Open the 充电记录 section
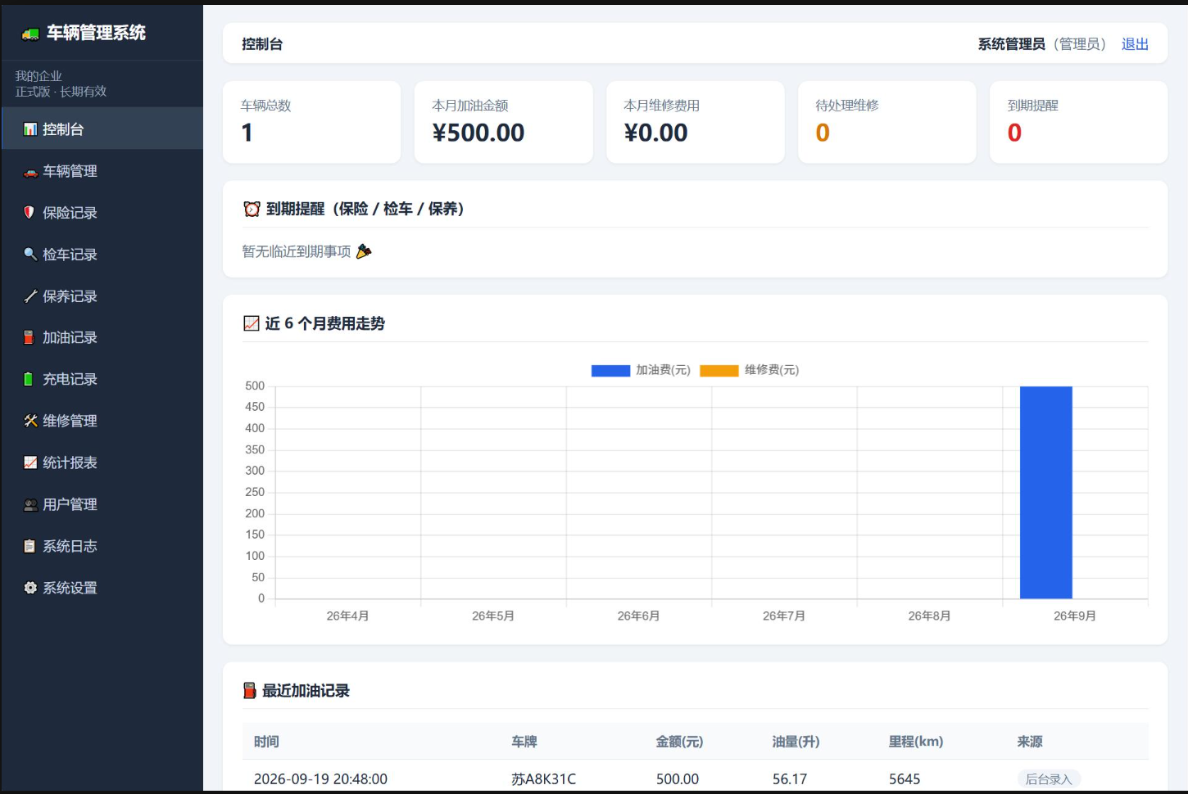 pyautogui.click(x=102, y=379)
